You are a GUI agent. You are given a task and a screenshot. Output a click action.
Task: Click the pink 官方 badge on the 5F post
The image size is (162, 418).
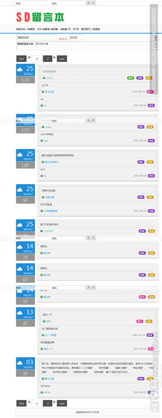coord(142,297)
